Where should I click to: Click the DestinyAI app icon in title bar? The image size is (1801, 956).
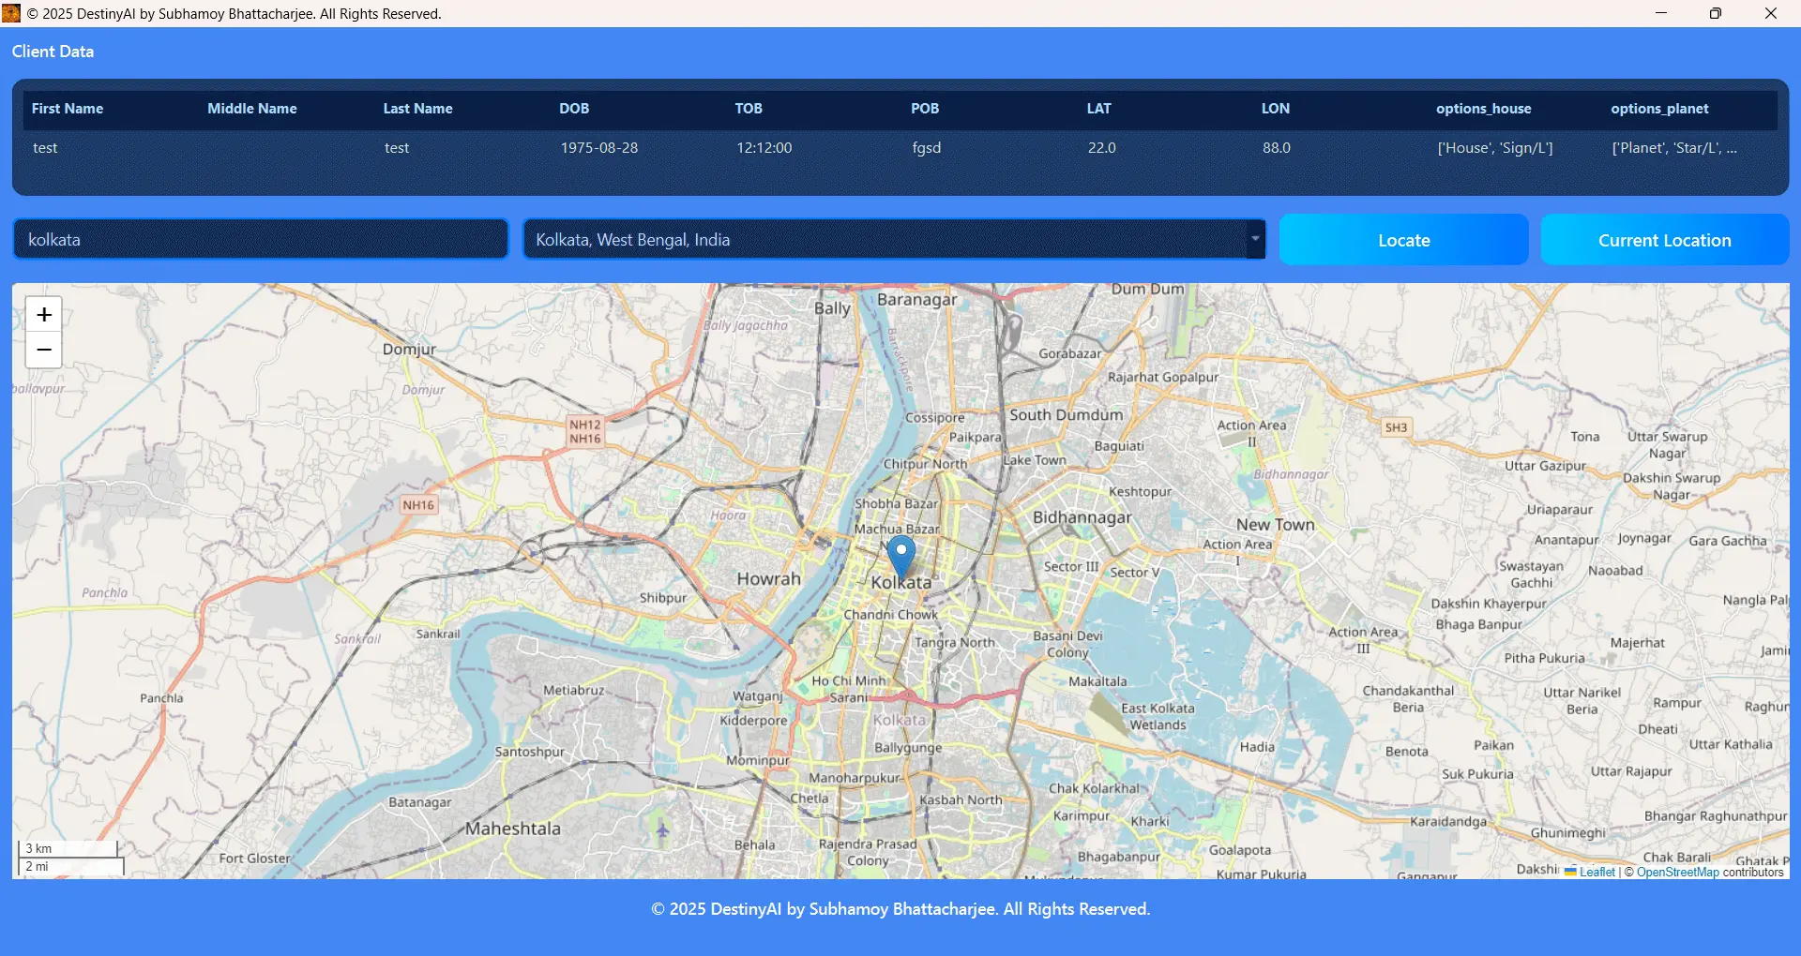pyautogui.click(x=11, y=13)
